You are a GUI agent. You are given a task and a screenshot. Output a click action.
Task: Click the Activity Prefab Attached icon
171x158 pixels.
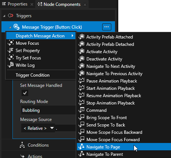click(81, 37)
